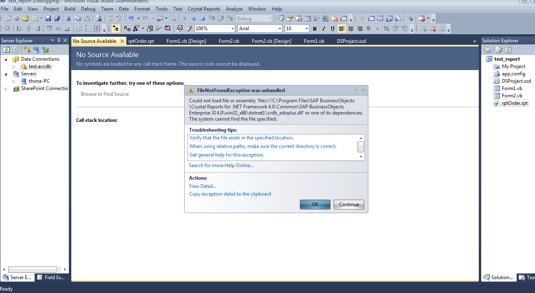Switch to the Form1.vb [Design] tab
Viewport: 535px width, 293px height.
[186, 41]
